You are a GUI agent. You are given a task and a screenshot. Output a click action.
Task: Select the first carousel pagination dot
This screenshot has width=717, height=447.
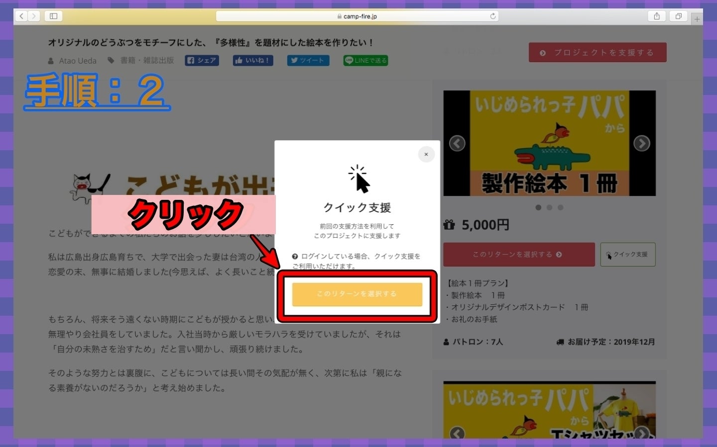(538, 207)
